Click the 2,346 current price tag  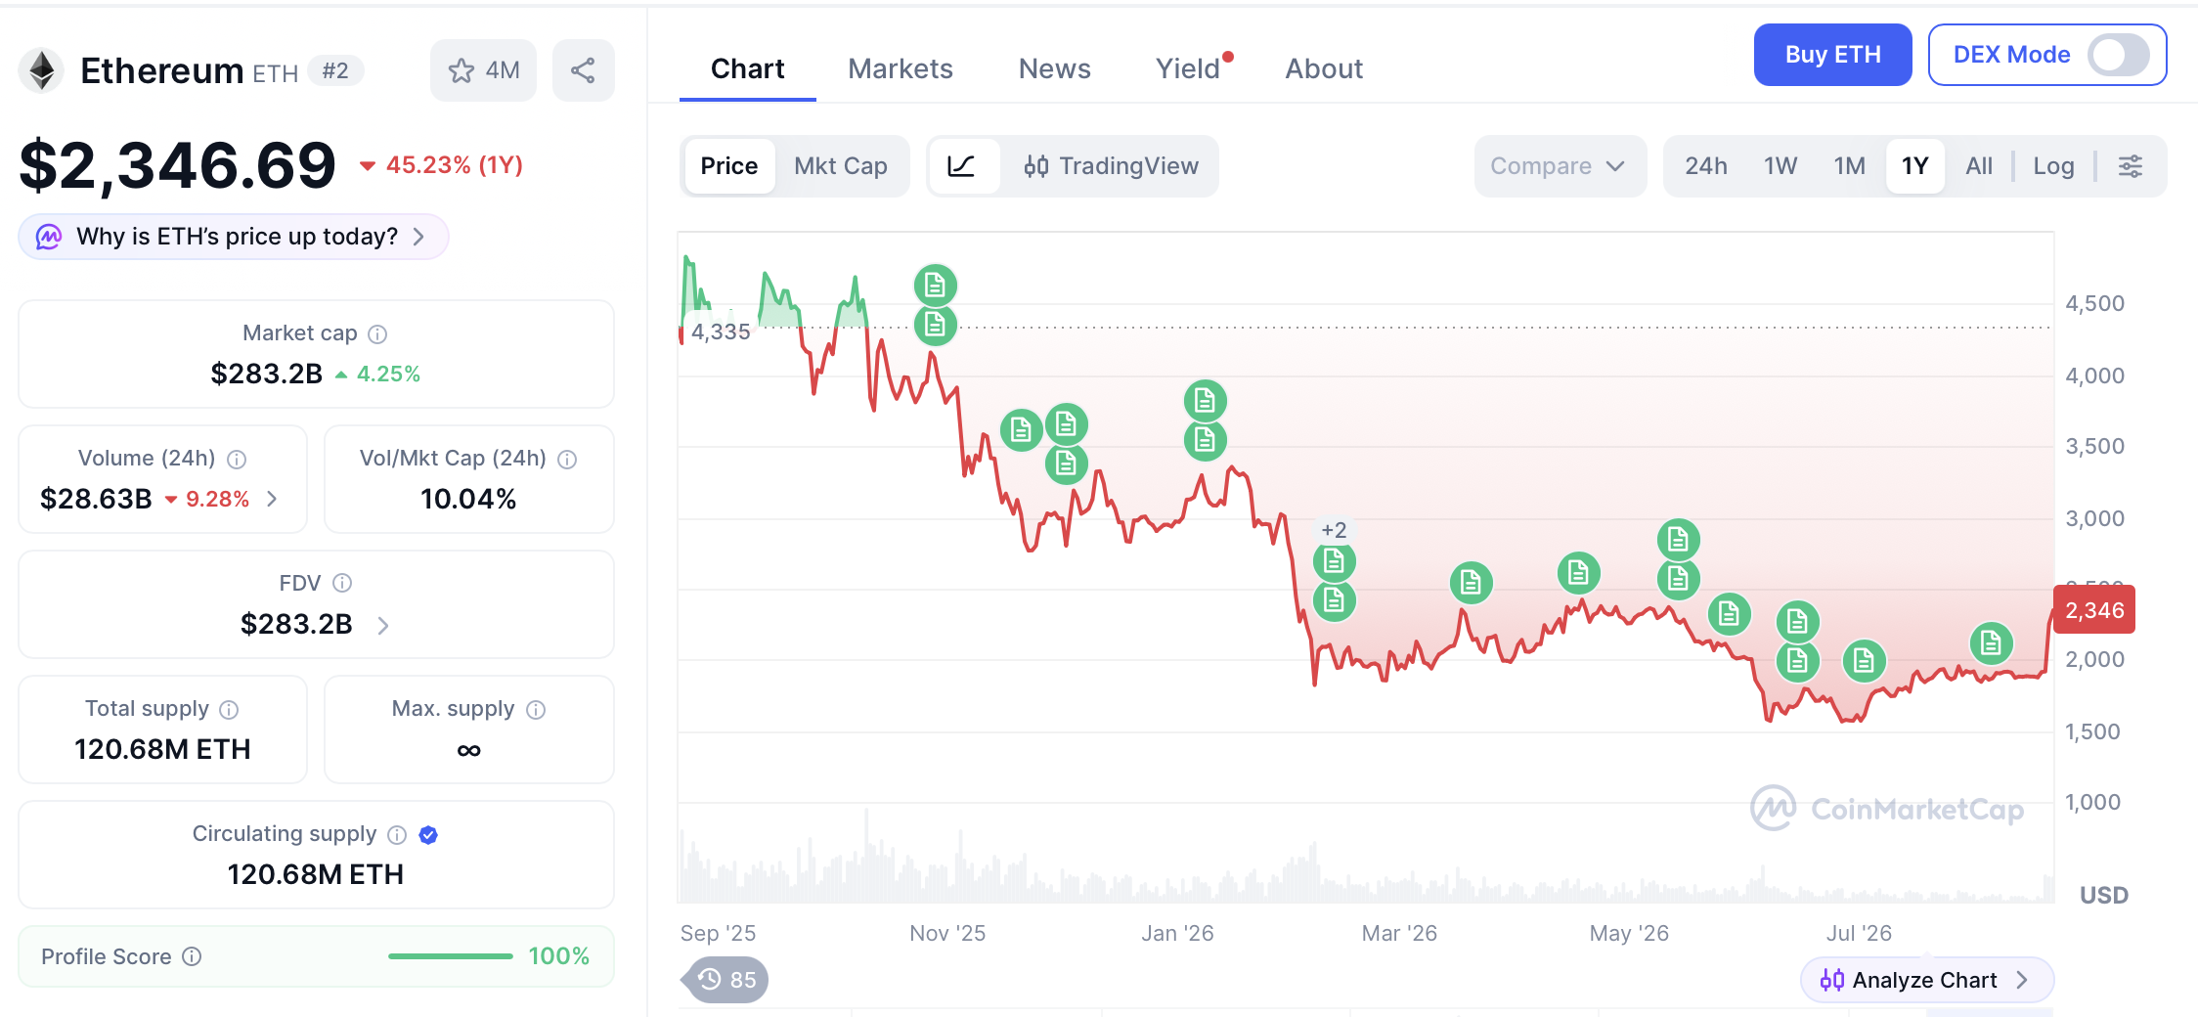(2094, 610)
